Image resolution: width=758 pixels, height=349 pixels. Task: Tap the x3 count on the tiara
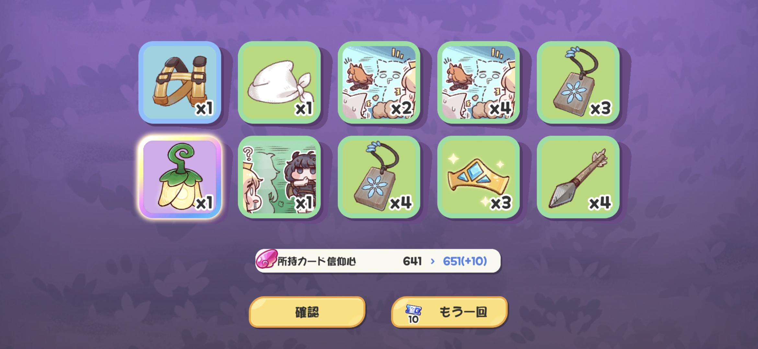(501, 203)
